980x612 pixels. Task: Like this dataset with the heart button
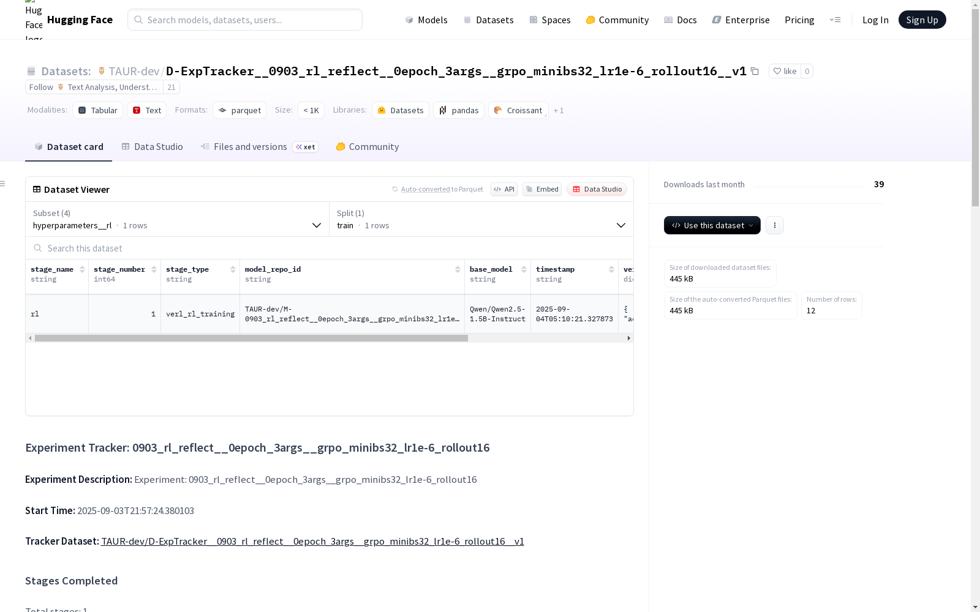(785, 71)
